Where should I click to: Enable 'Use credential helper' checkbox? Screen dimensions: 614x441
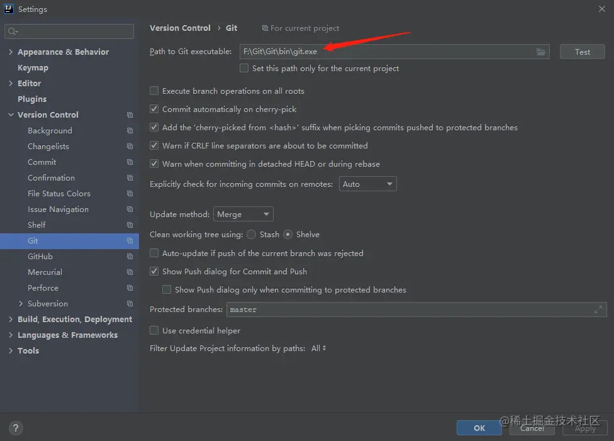pyautogui.click(x=154, y=330)
